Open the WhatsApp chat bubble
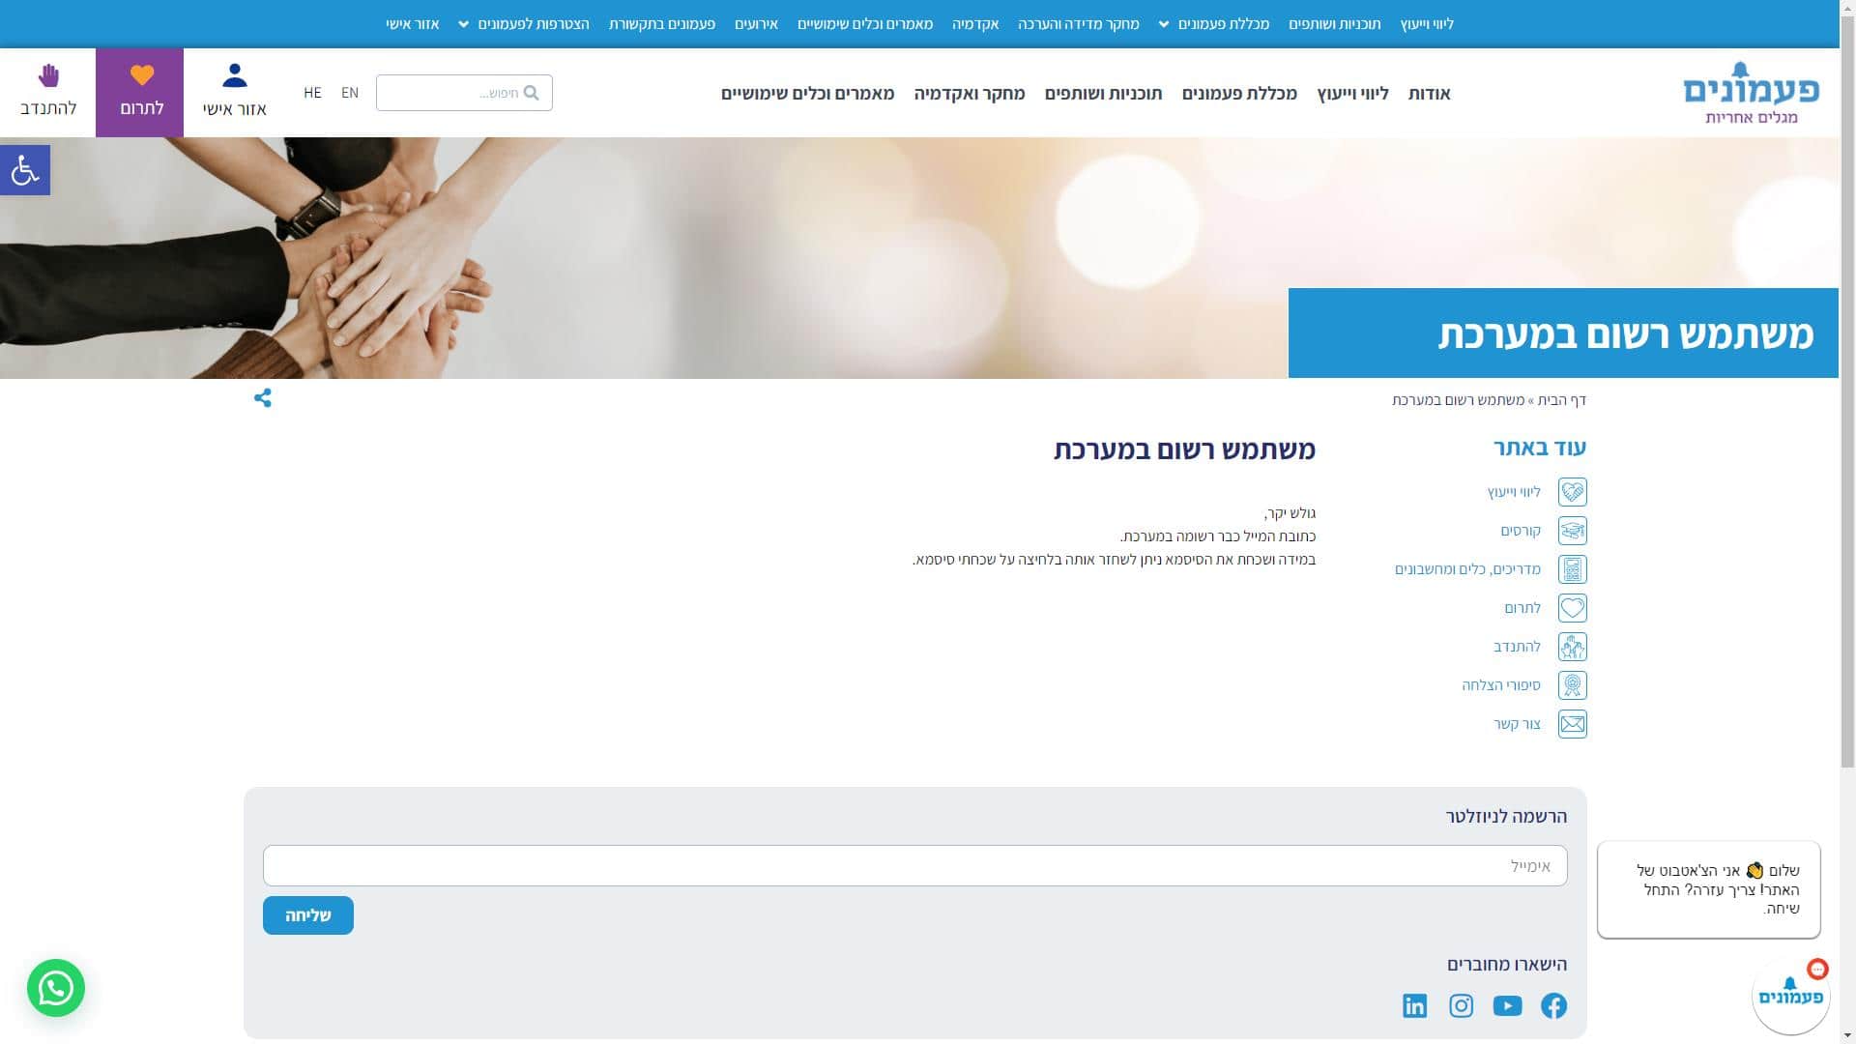The width and height of the screenshot is (1856, 1044). click(56, 988)
